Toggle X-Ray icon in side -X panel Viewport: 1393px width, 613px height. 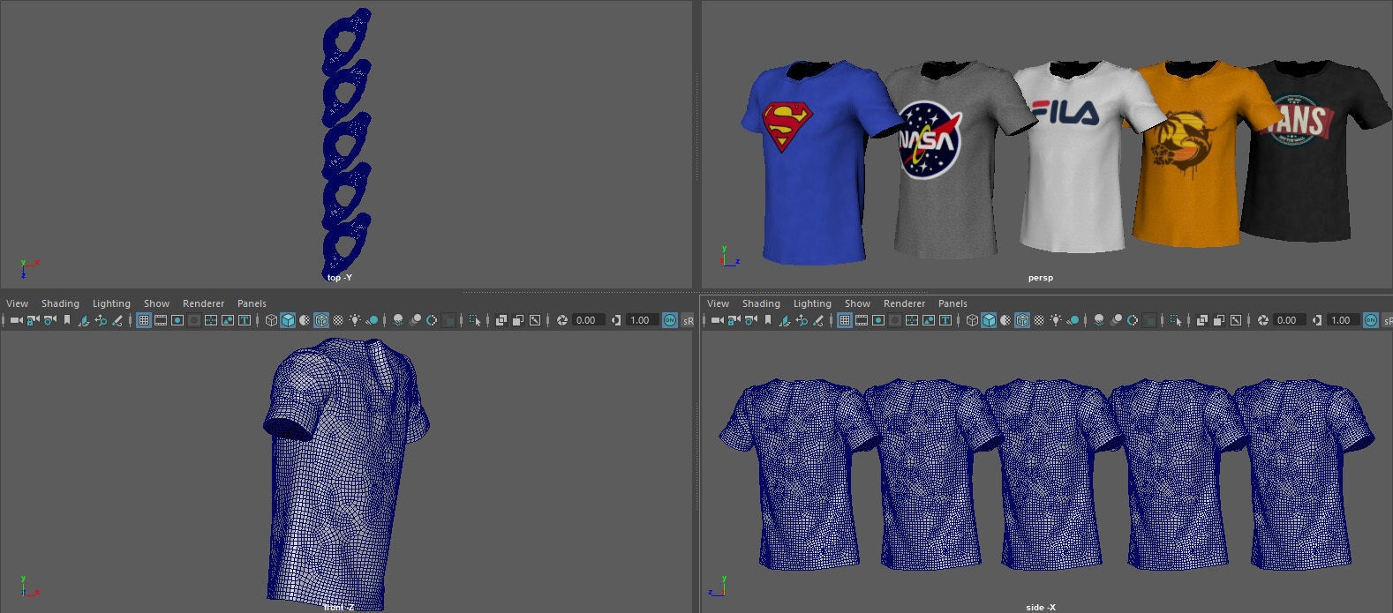[1201, 320]
